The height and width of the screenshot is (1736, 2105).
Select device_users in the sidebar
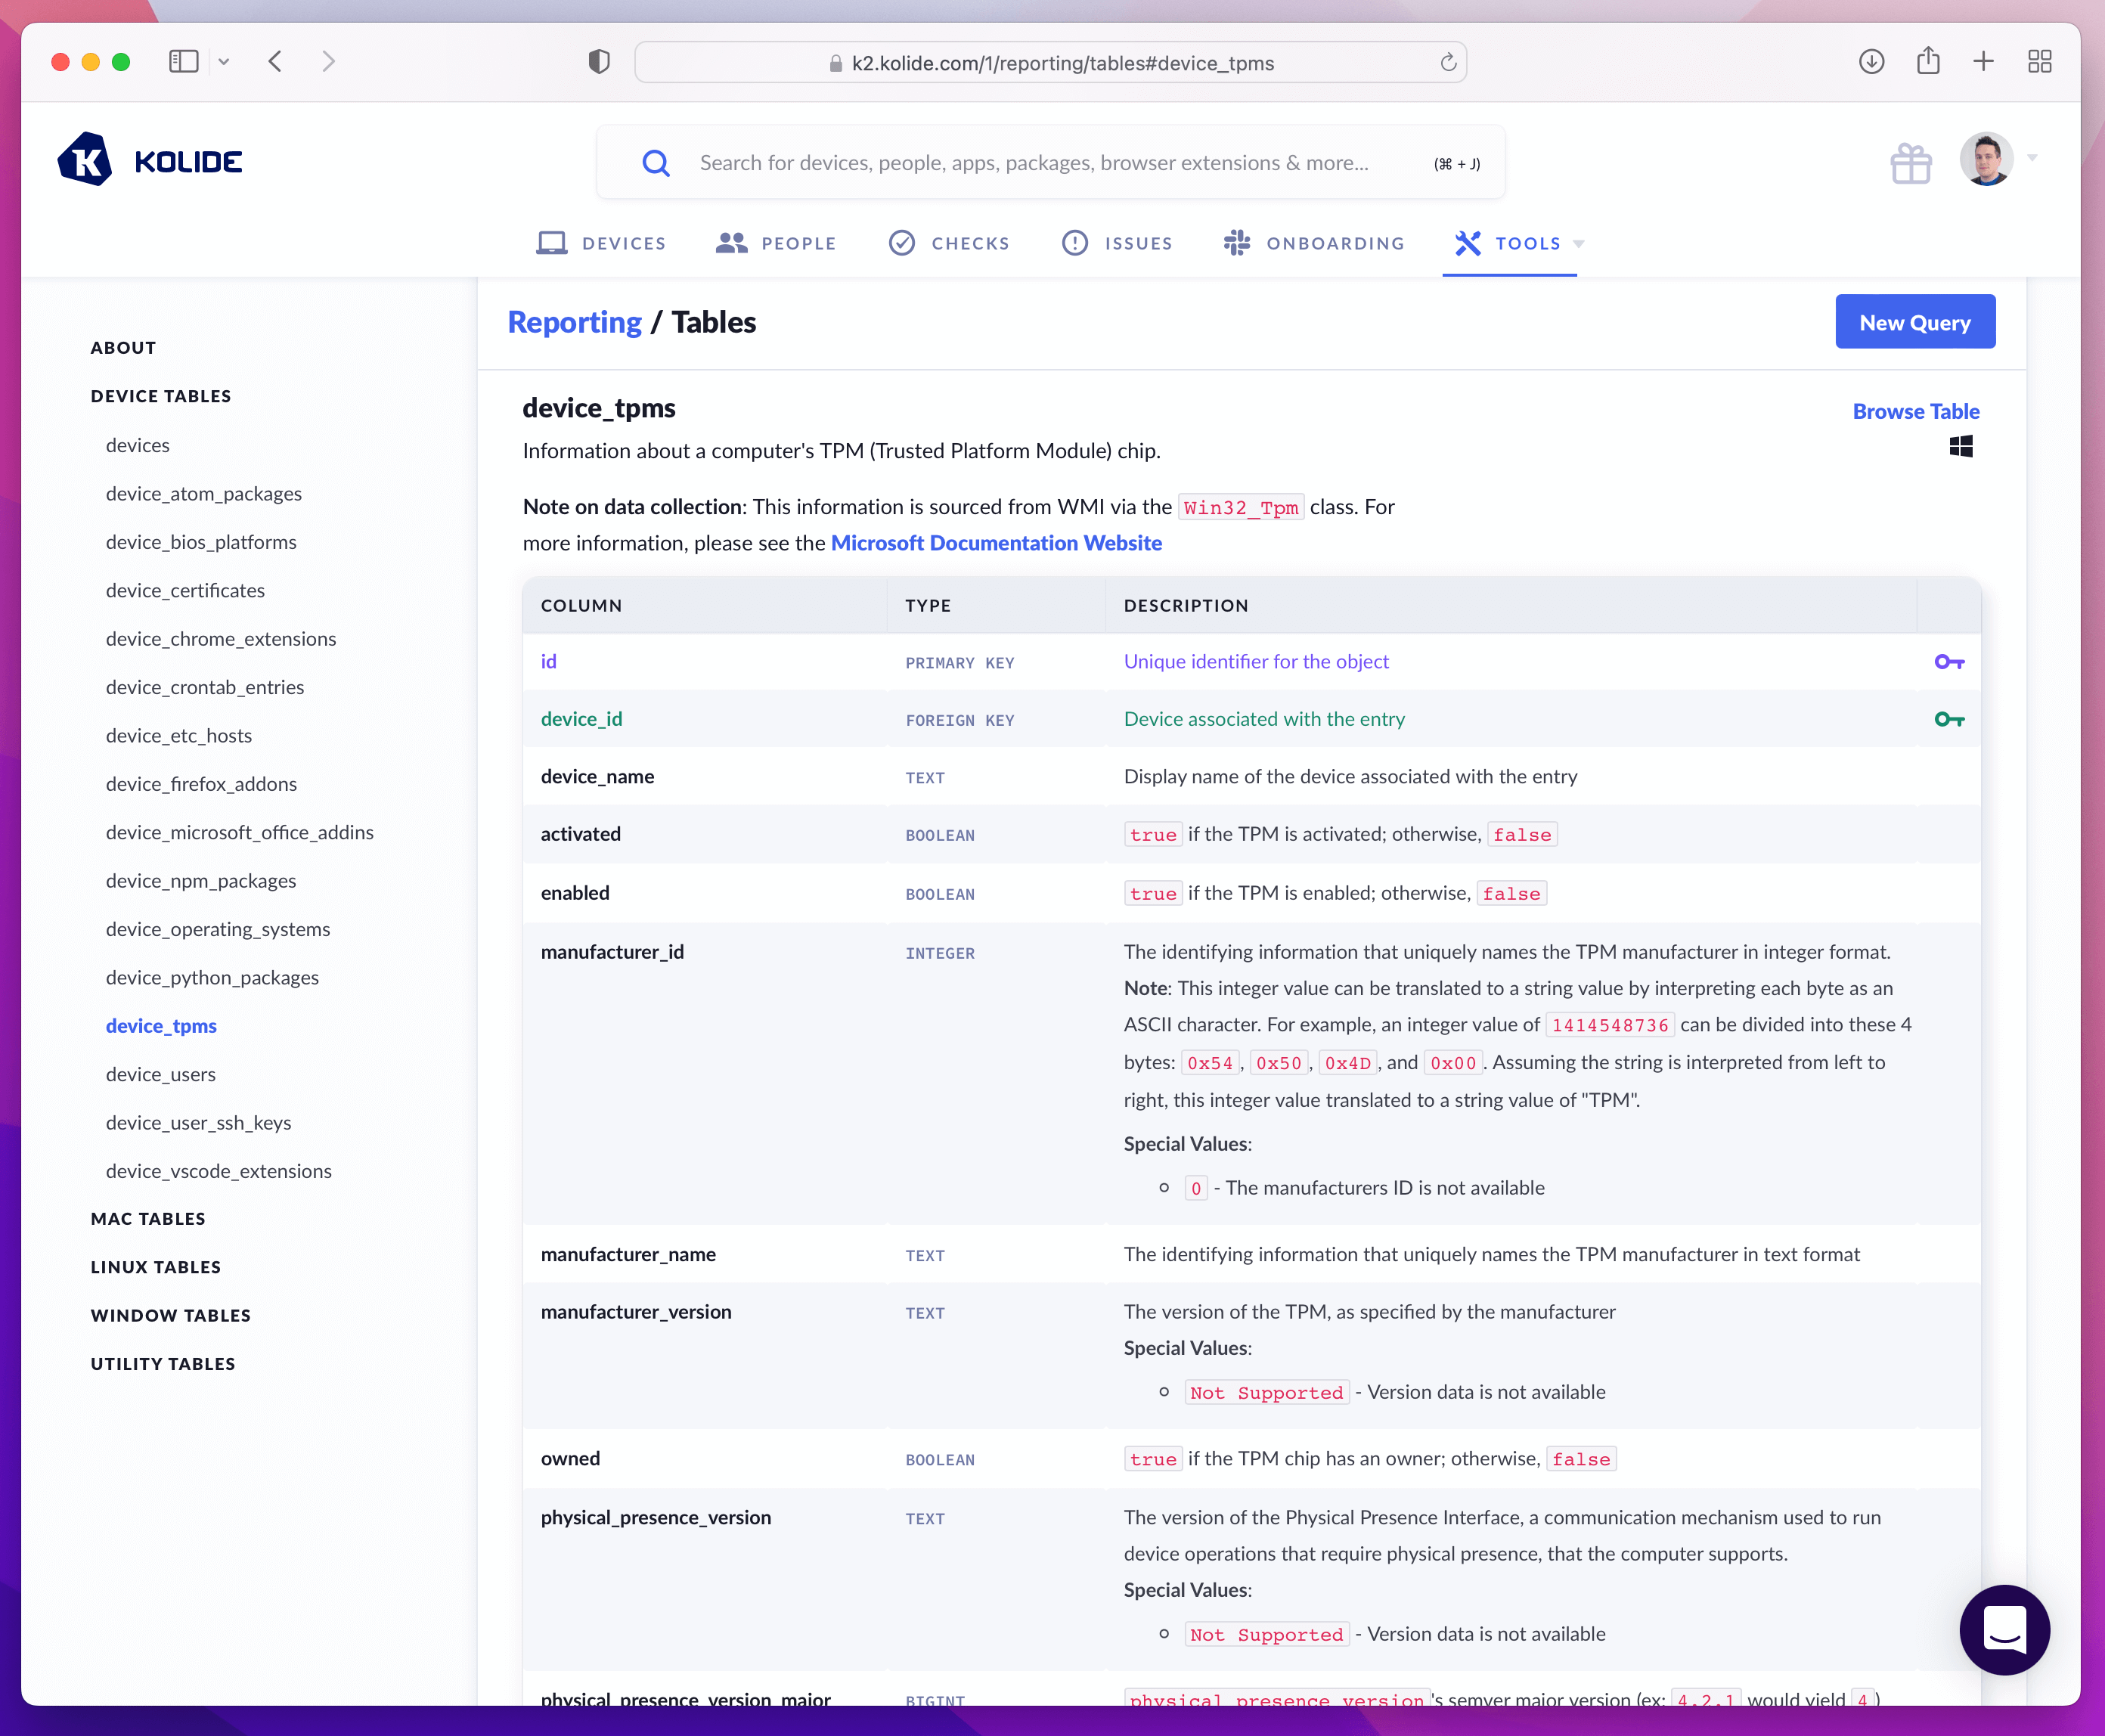coord(161,1074)
